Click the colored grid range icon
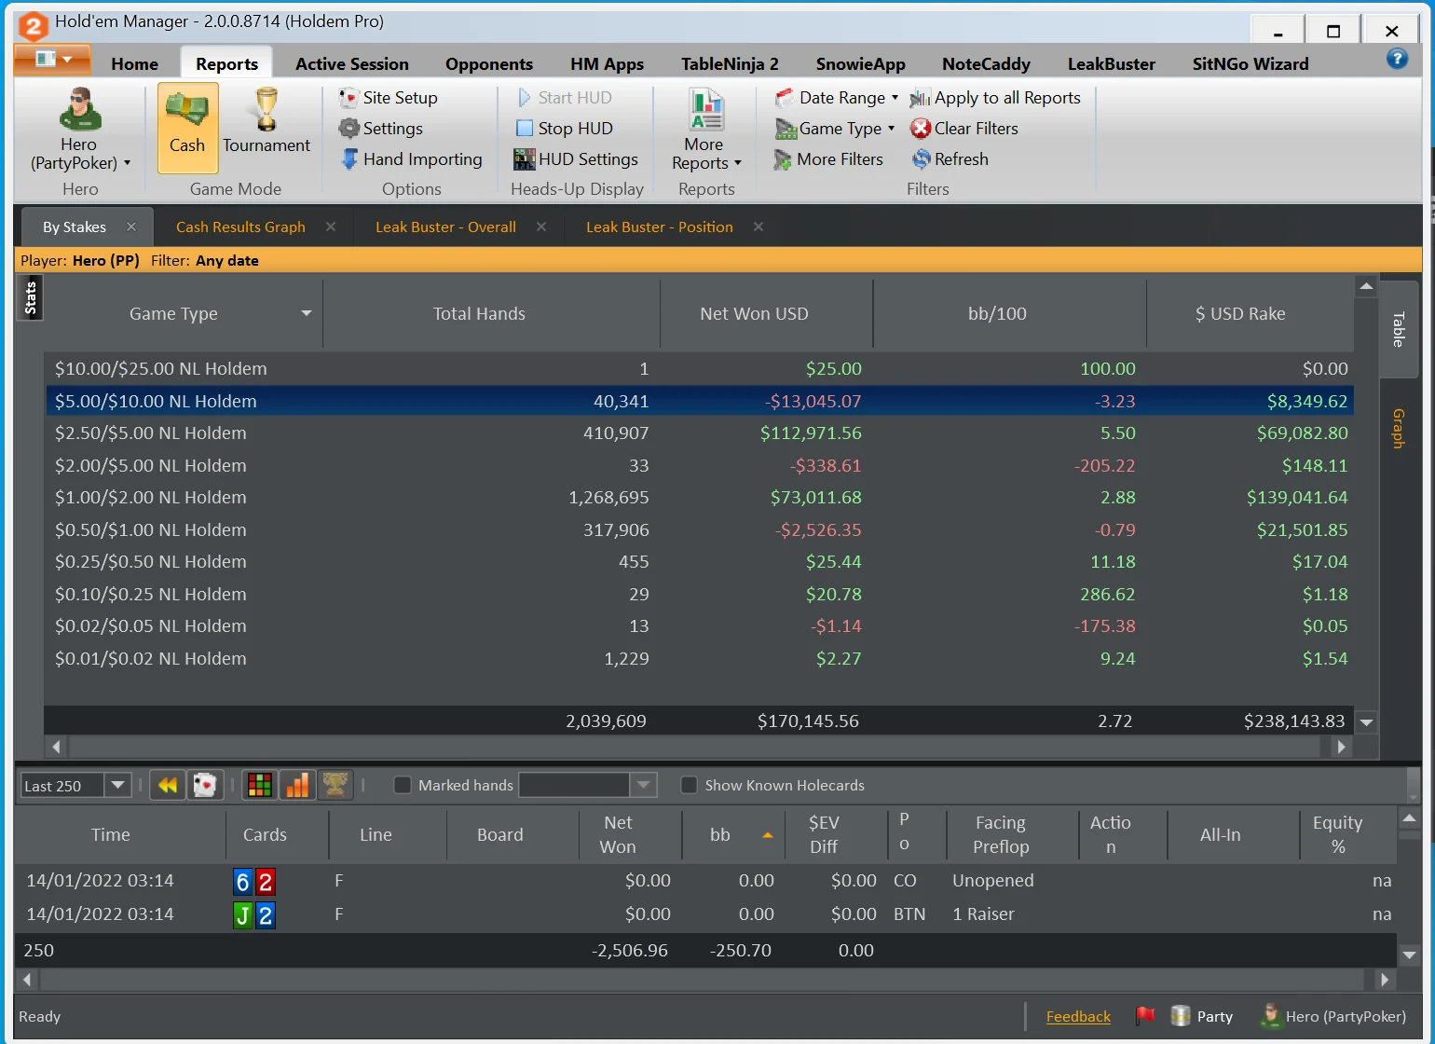1435x1044 pixels. (260, 786)
